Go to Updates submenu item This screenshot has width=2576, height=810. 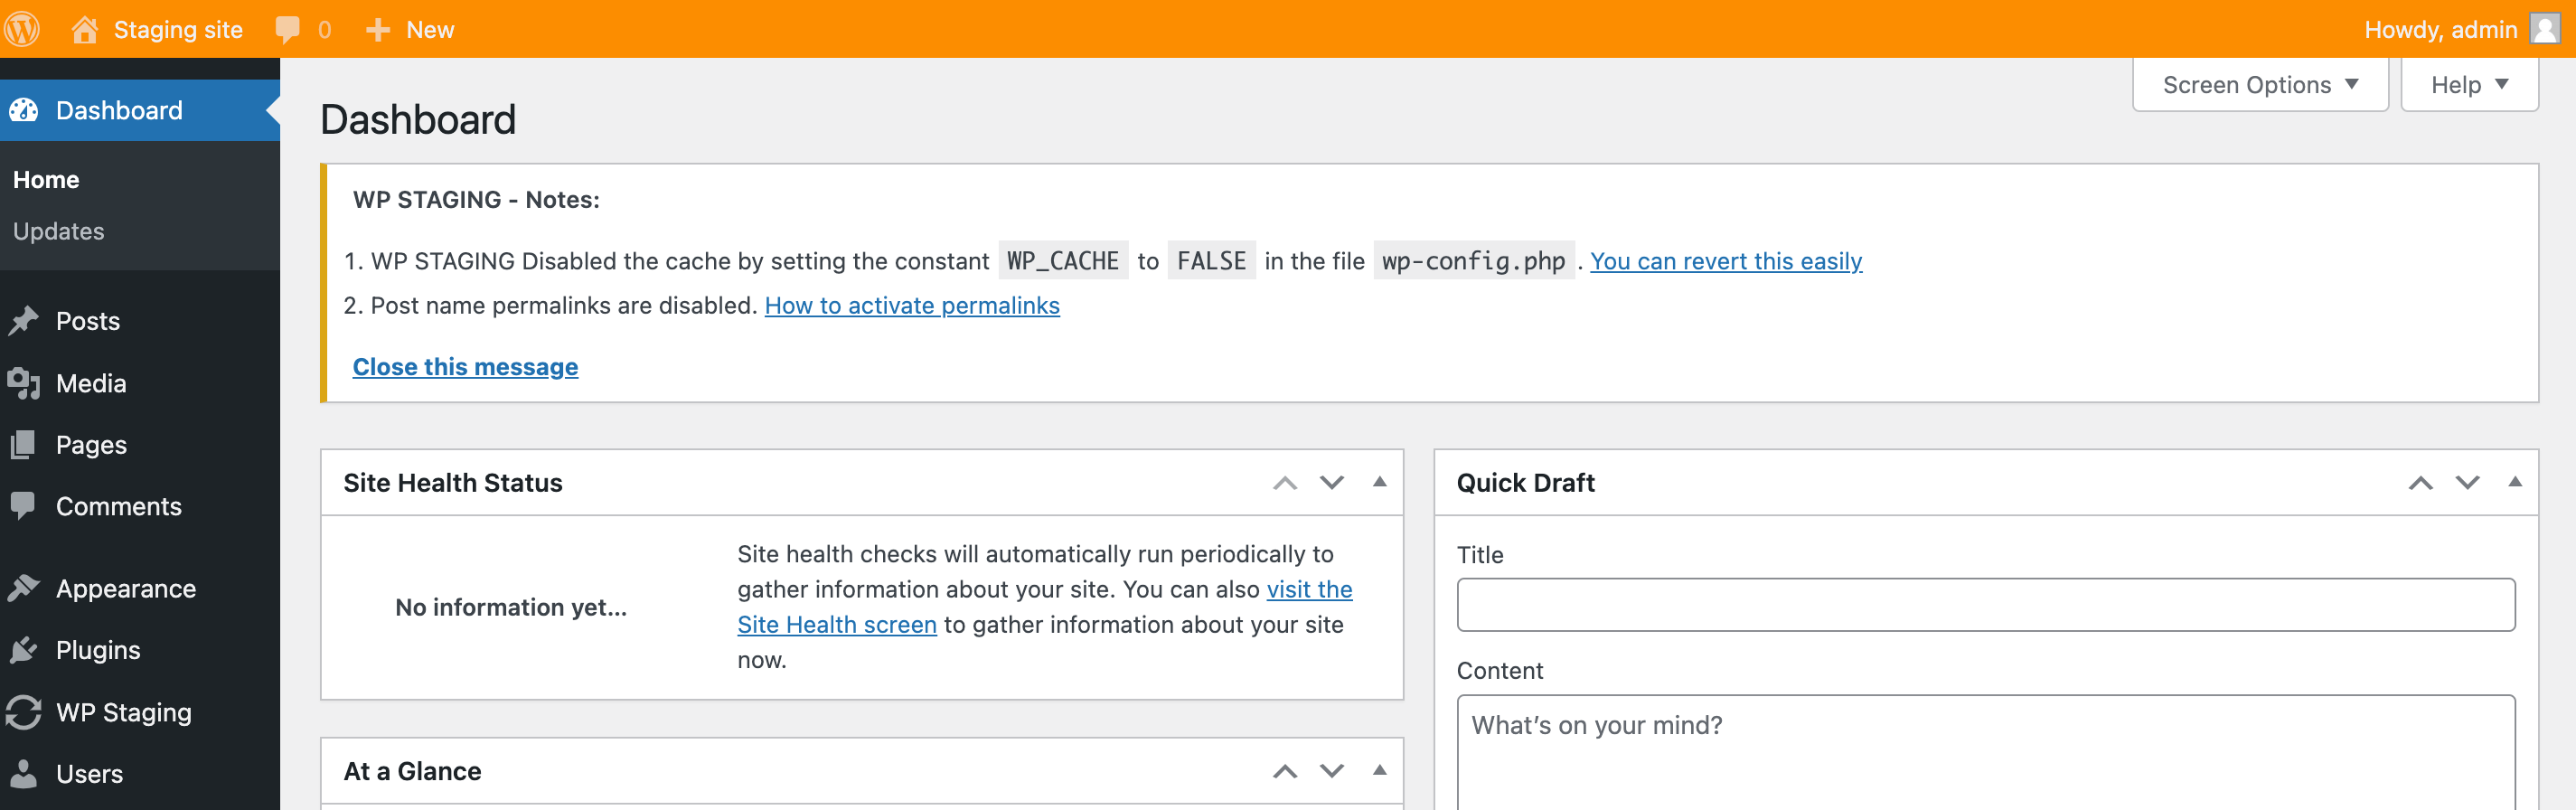[58, 231]
